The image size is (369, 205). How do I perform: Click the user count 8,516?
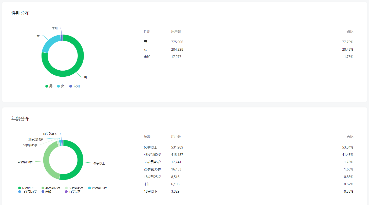click(175, 177)
